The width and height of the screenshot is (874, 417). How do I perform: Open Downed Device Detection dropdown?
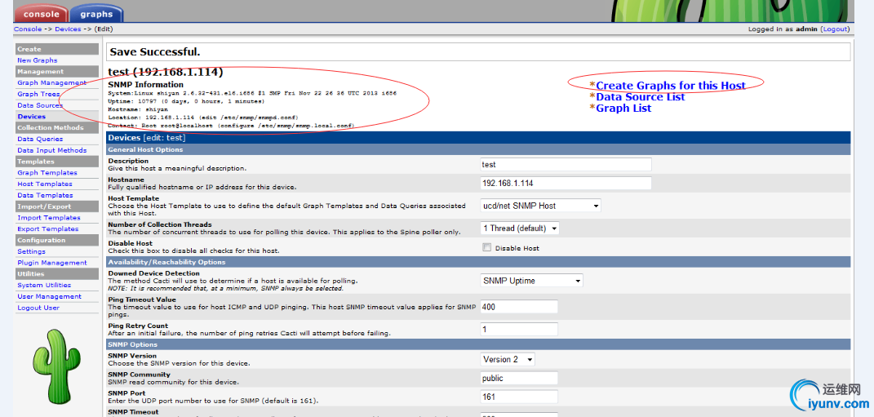pos(532,281)
